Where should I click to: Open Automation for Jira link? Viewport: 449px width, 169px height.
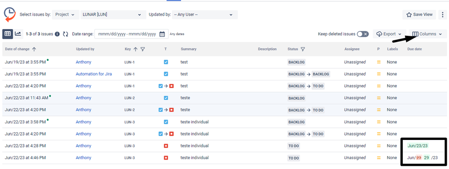93,74
